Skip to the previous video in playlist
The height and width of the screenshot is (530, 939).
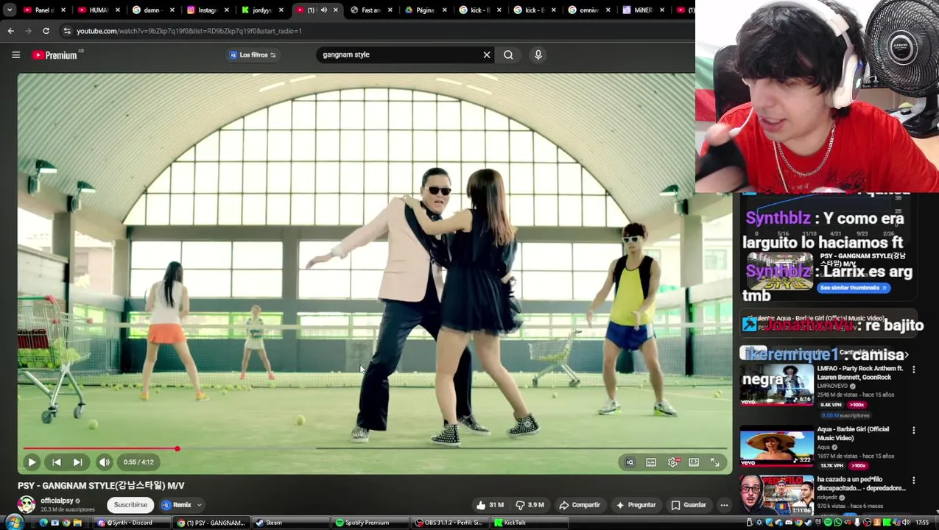coord(57,462)
